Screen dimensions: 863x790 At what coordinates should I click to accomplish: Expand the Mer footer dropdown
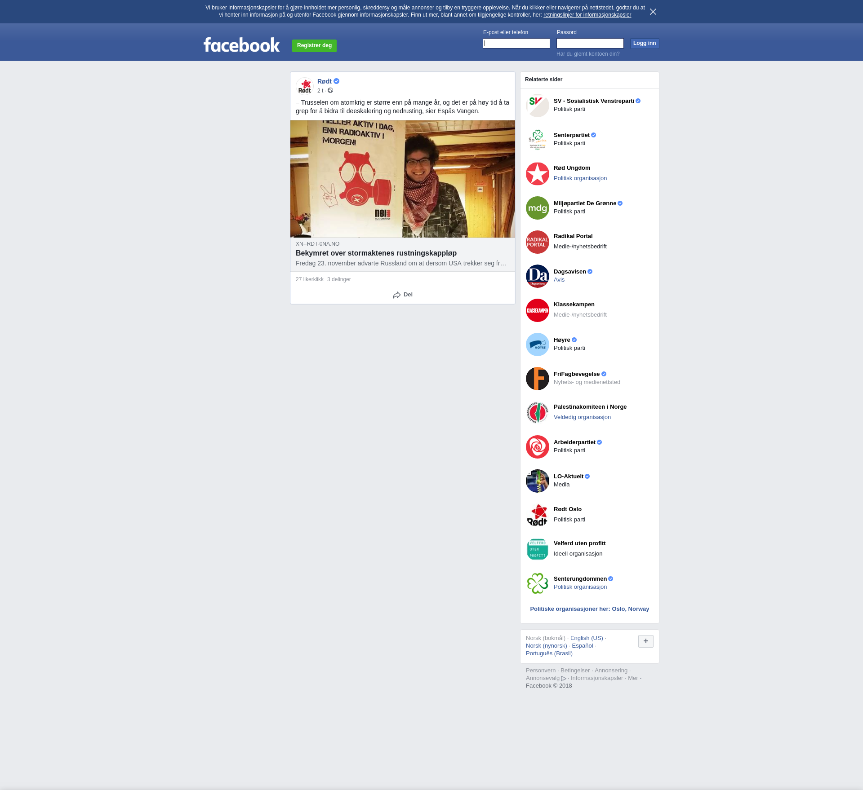tap(635, 678)
